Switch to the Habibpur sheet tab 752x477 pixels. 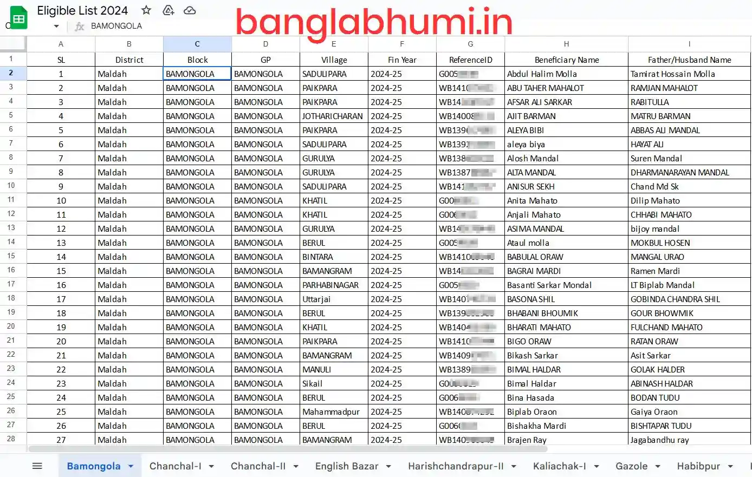click(x=698, y=466)
